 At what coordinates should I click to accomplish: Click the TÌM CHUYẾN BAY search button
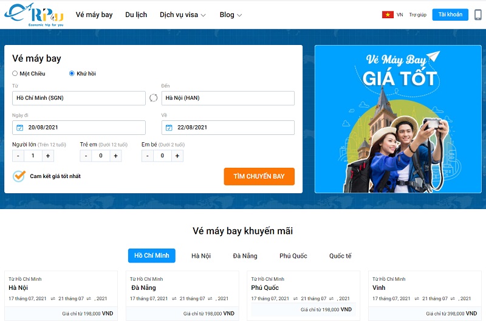tap(259, 176)
